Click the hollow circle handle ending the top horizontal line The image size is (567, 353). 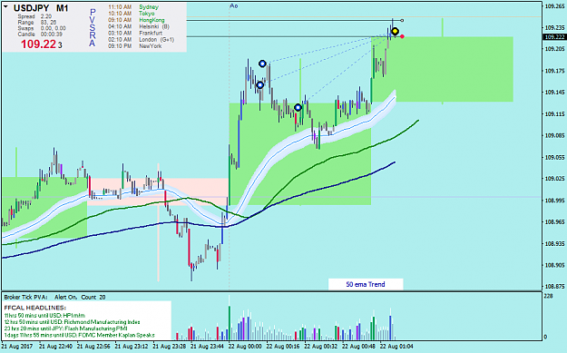(402, 21)
